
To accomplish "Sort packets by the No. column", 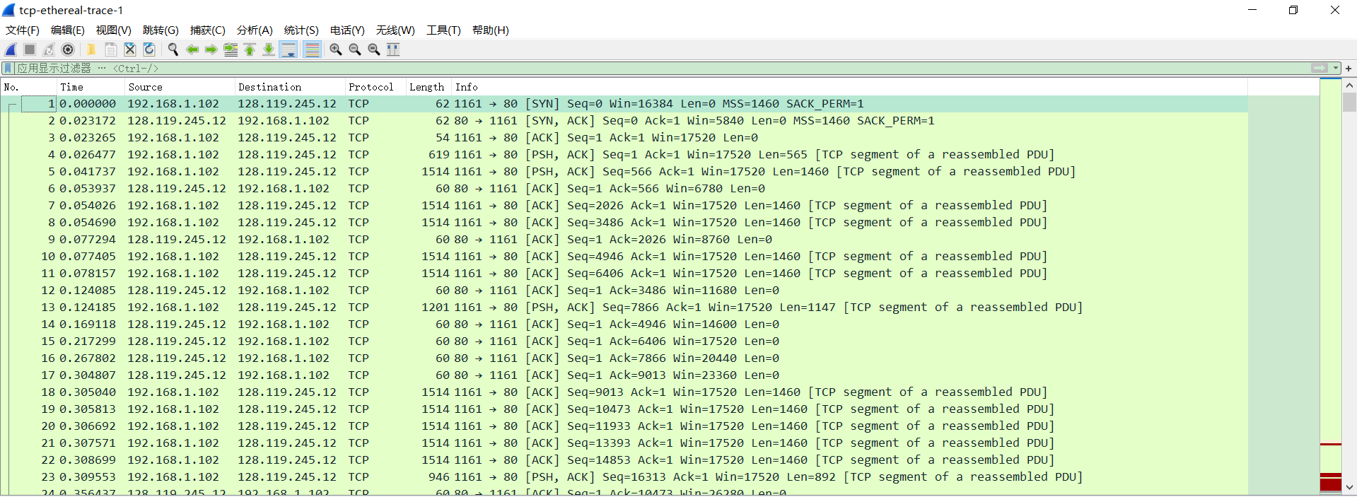I will point(29,87).
